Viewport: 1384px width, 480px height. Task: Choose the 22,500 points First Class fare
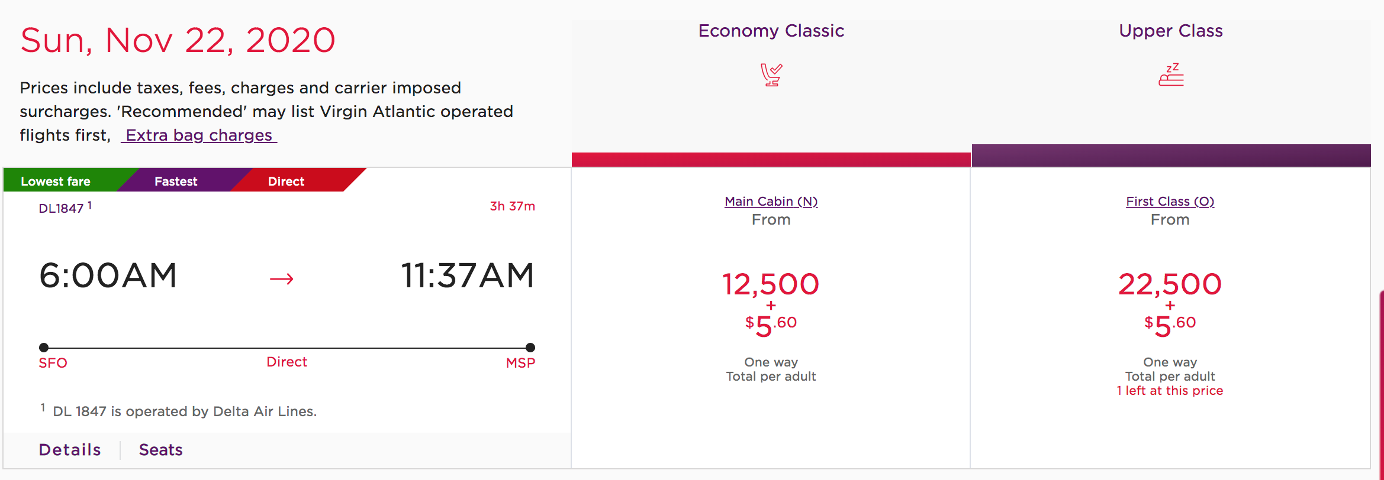pyautogui.click(x=1170, y=285)
